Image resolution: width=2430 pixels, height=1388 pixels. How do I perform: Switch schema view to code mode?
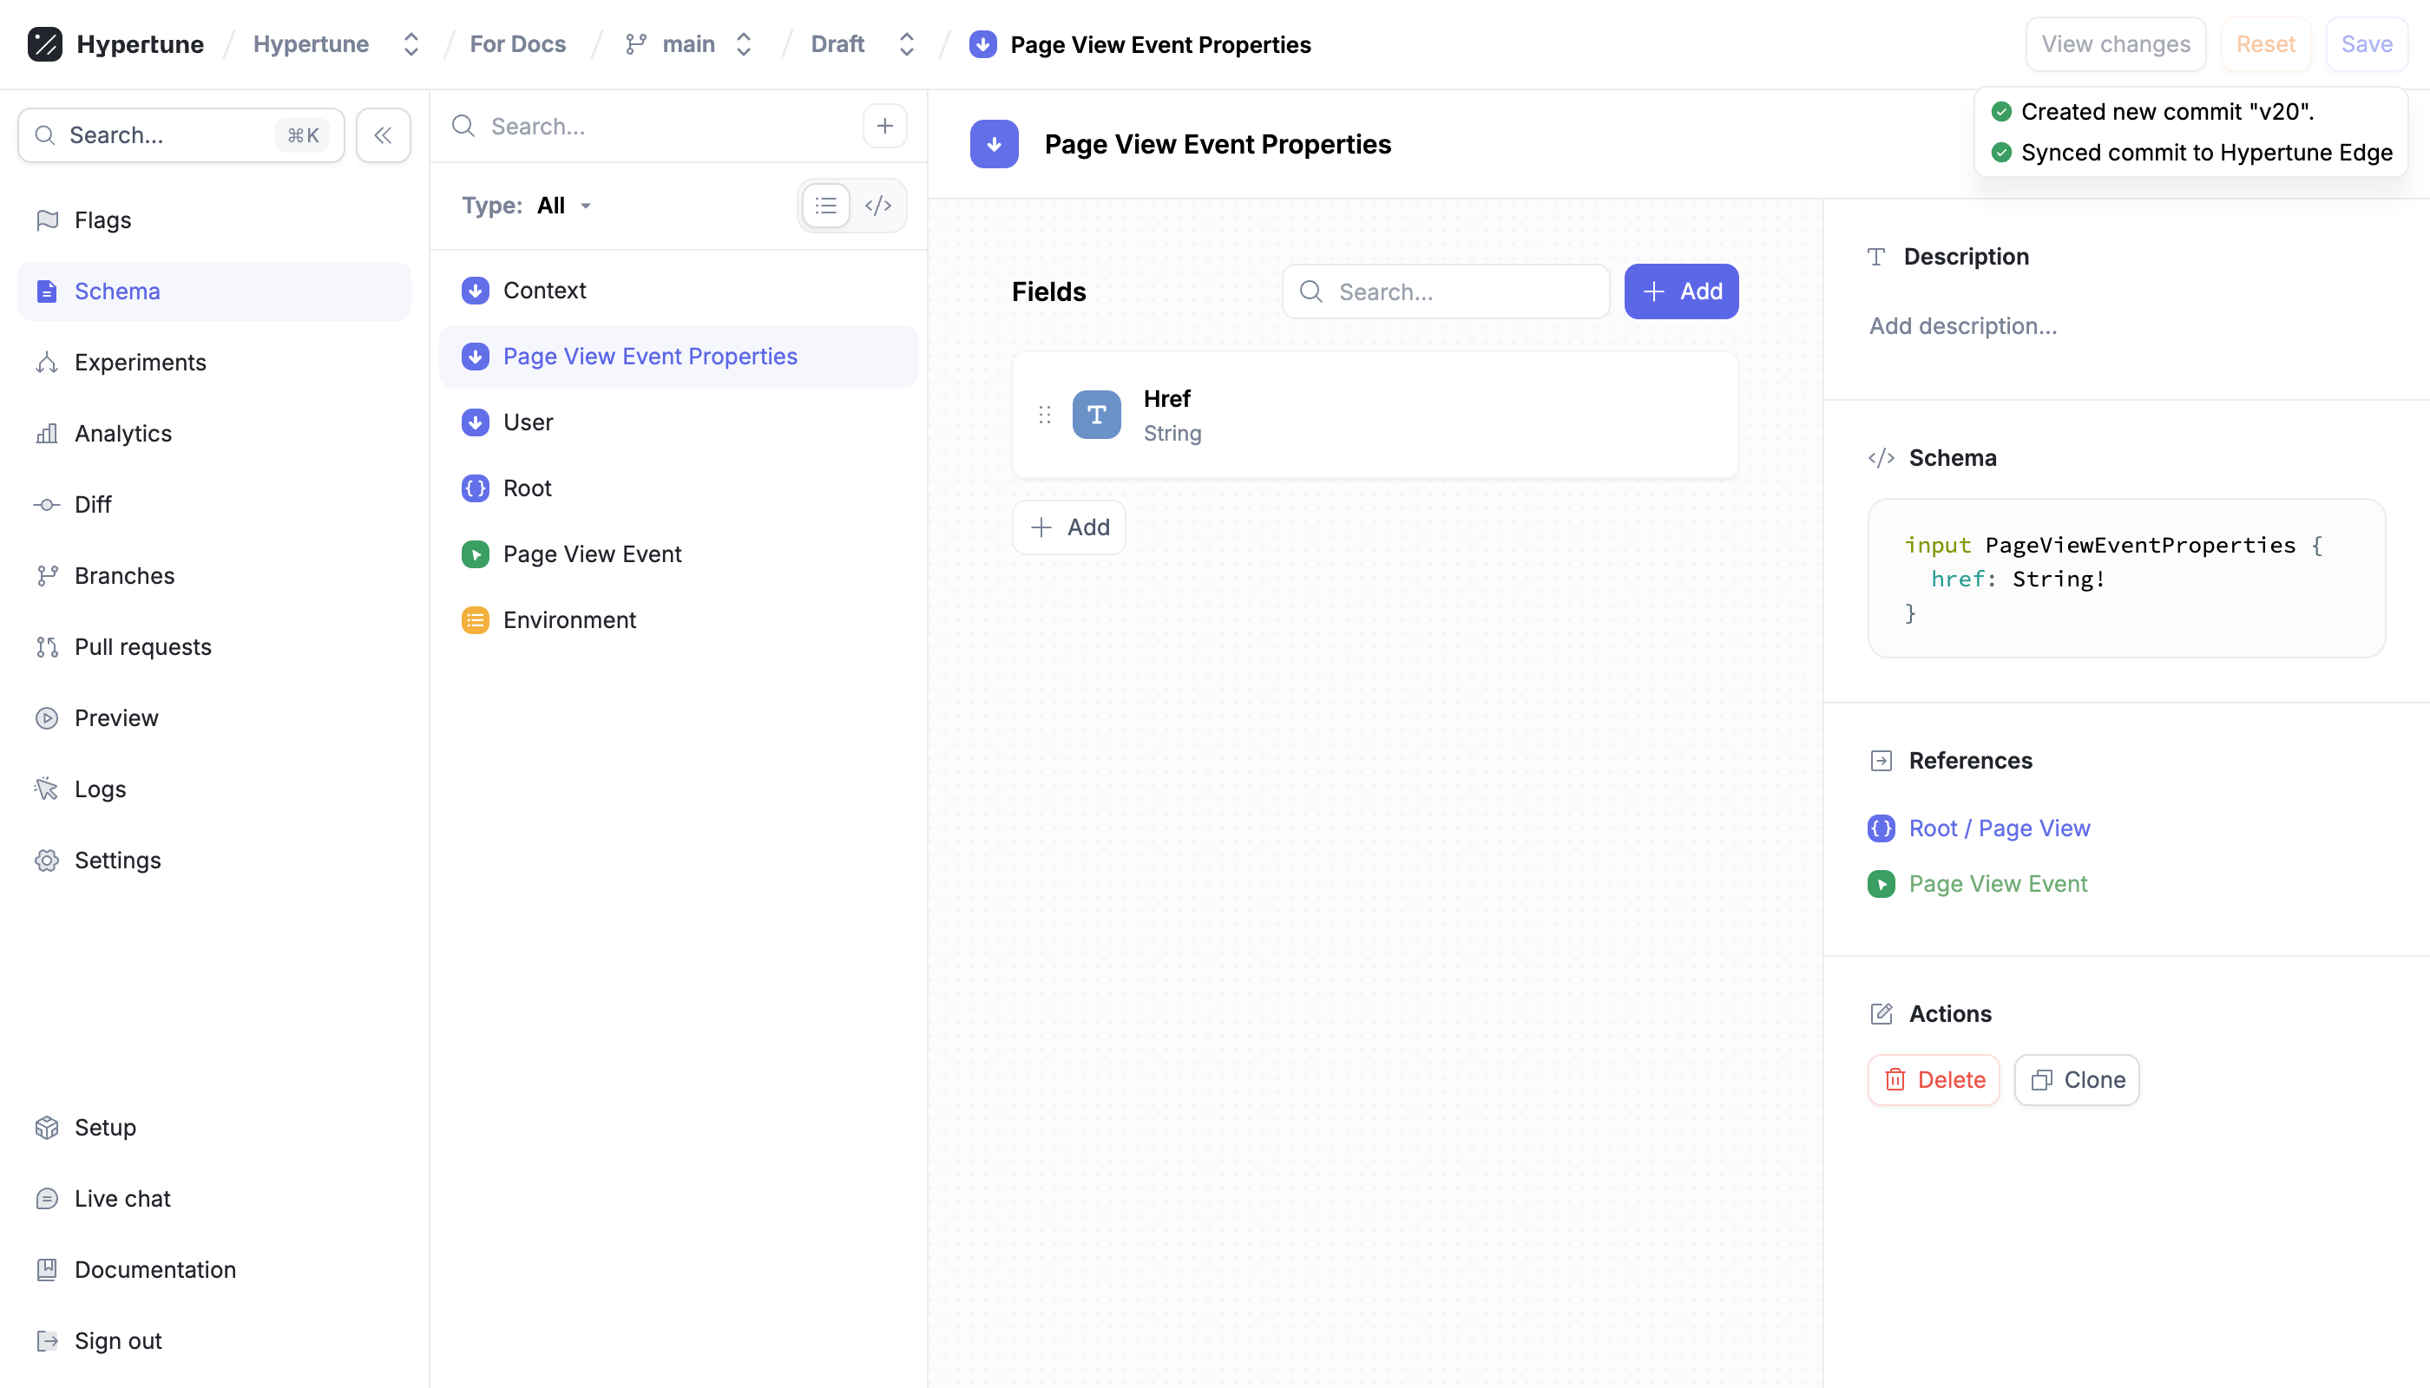pyautogui.click(x=877, y=205)
